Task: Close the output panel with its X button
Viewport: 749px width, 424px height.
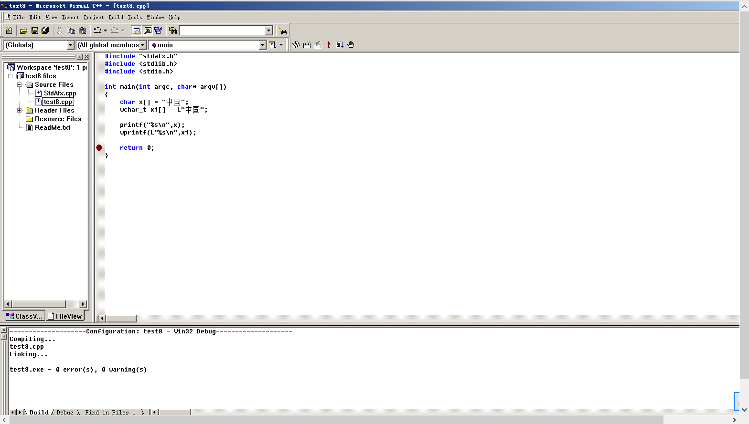Action: coord(3,330)
